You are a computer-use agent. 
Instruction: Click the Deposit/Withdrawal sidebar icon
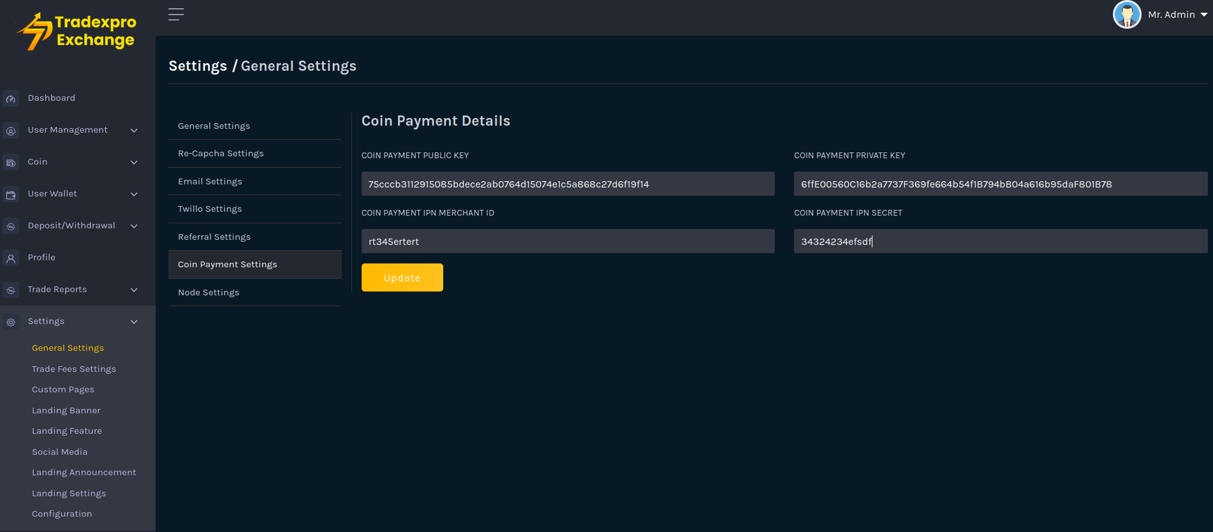[x=11, y=226]
